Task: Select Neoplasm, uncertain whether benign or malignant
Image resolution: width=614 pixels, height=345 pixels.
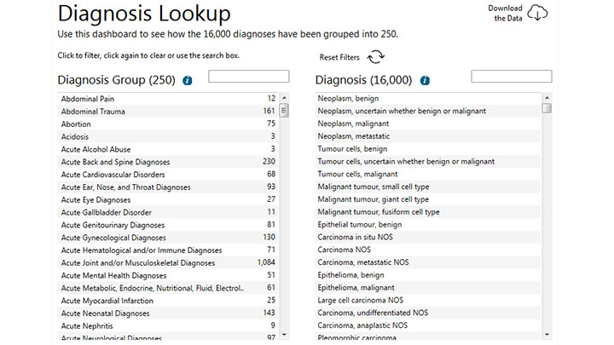Action: coord(428,111)
